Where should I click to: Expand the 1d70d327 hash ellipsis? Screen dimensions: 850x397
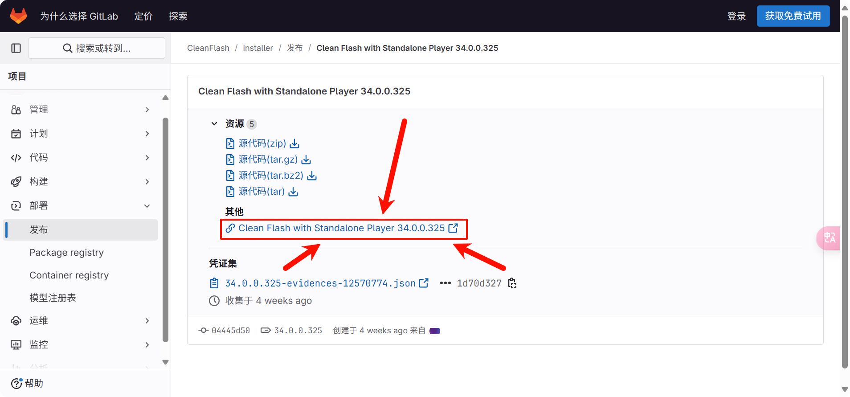[445, 283]
